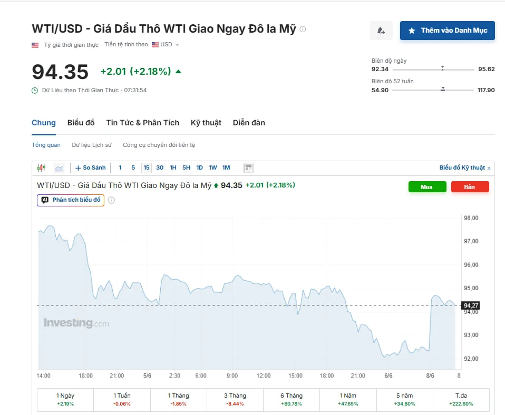505x415 pixels.
Task: Select 1D interval
Action: [x=200, y=168]
